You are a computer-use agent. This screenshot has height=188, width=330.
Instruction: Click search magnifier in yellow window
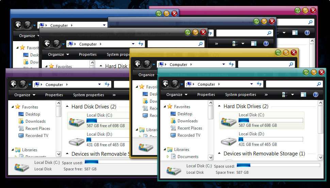point(291,64)
